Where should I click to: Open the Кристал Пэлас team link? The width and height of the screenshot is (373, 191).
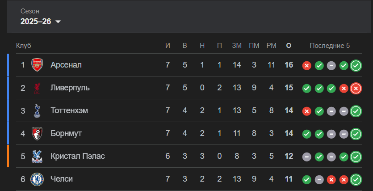click(x=78, y=156)
